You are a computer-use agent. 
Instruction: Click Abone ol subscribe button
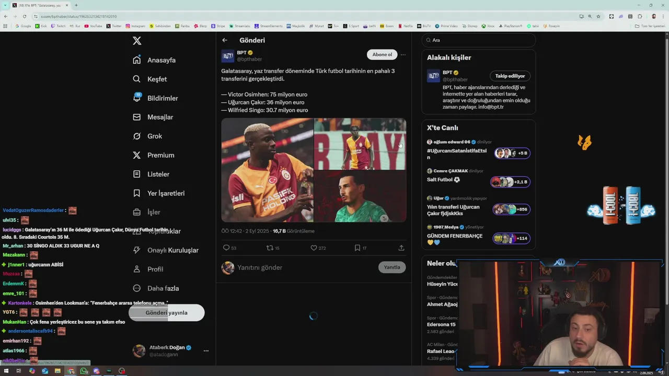[x=382, y=55]
